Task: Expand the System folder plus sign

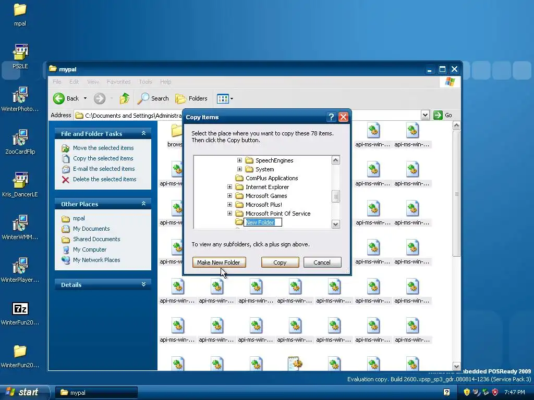Action: pos(239,169)
